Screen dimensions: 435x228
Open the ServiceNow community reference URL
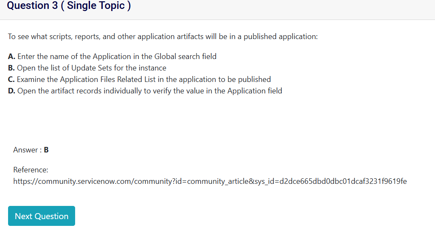(210, 181)
